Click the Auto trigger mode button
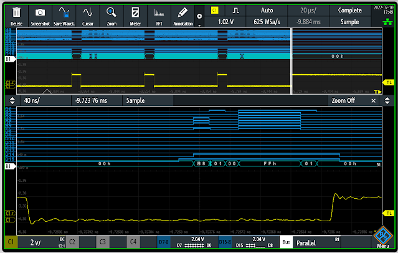 (x=267, y=11)
